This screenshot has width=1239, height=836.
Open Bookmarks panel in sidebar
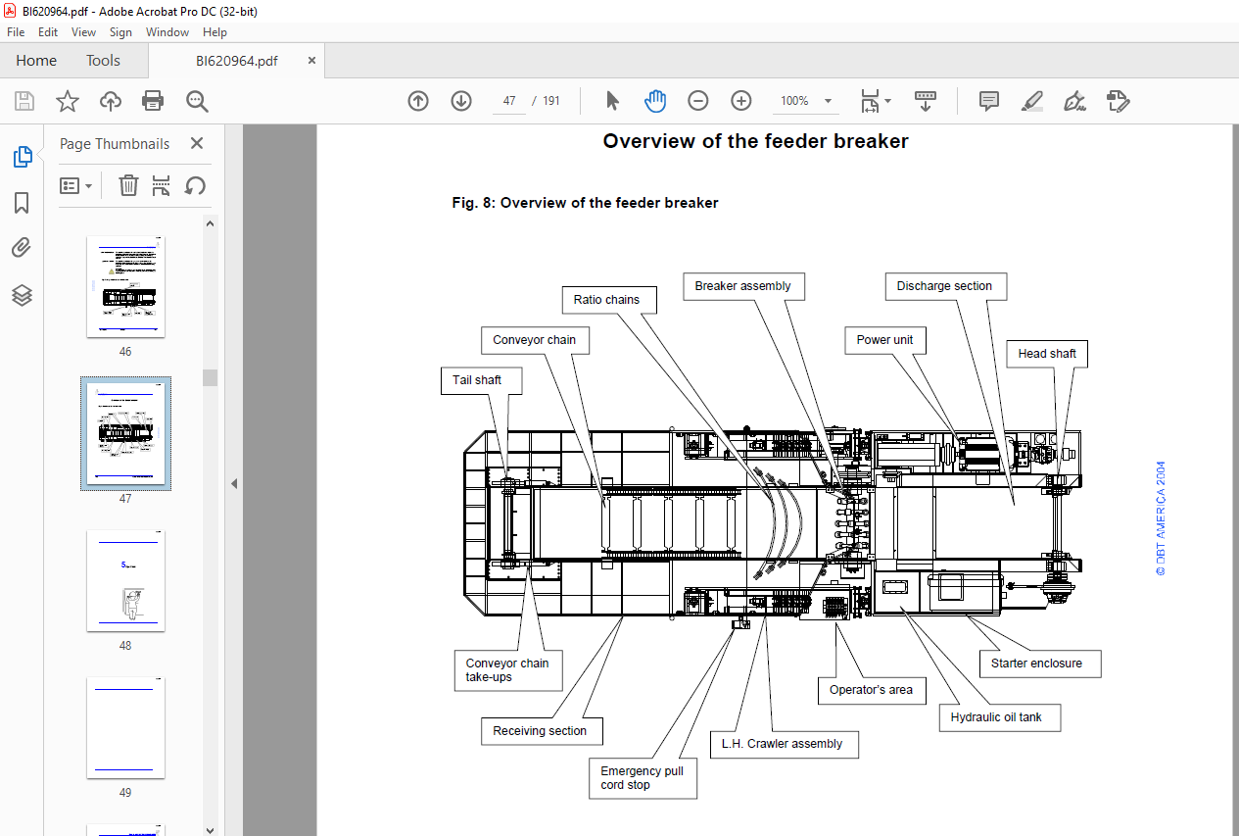click(22, 203)
